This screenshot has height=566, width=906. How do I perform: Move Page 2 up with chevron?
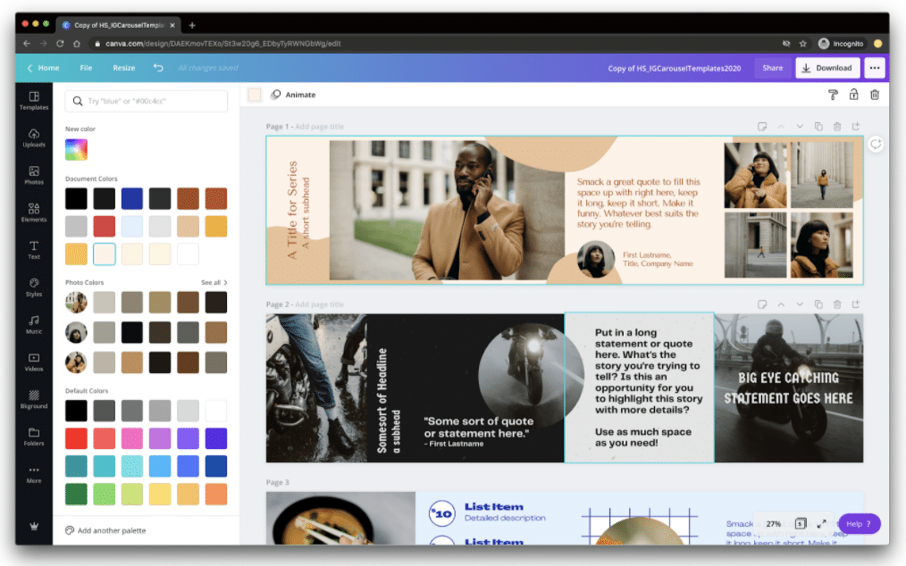coord(781,304)
